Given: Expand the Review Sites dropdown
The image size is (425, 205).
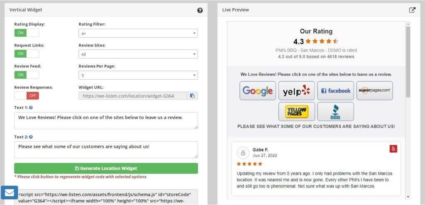Looking at the screenshot, I should [x=138, y=54].
